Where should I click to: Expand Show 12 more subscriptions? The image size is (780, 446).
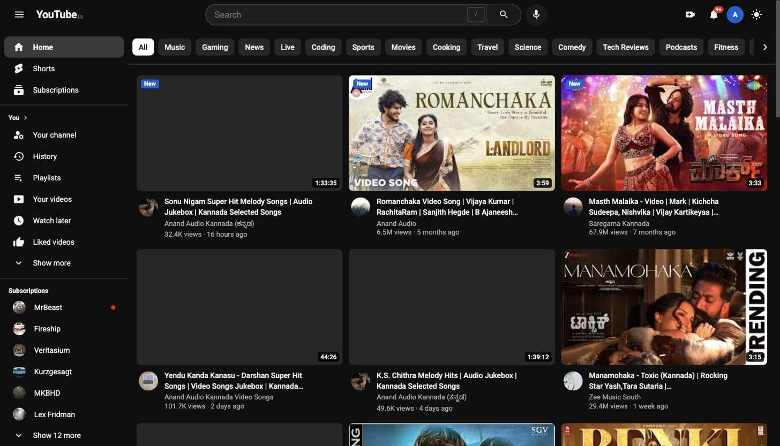click(64, 435)
